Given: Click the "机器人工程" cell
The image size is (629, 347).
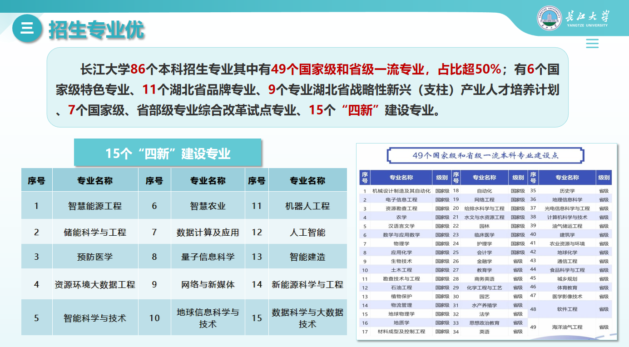Looking at the screenshot, I should click(x=307, y=206).
